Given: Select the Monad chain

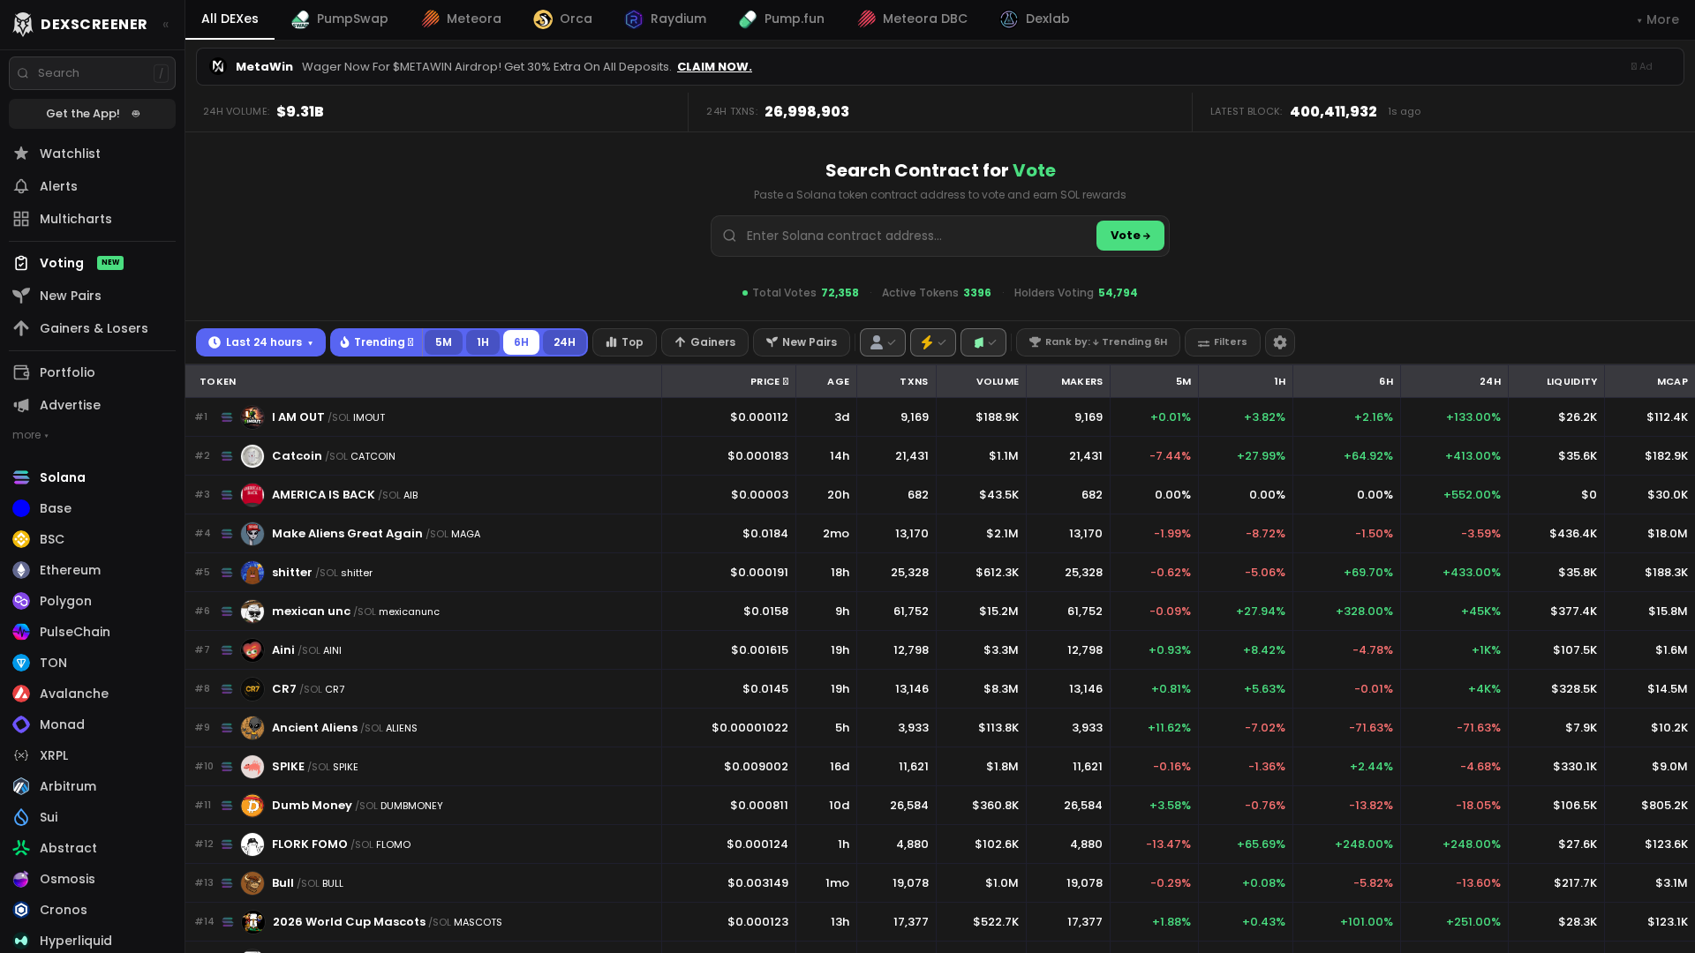Looking at the screenshot, I should tap(92, 724).
